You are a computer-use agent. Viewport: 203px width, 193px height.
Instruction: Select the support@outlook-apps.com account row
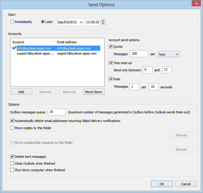(x=56, y=53)
